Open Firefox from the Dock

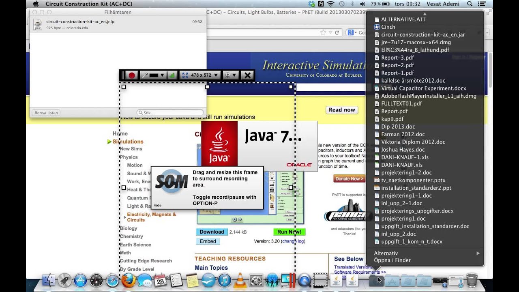[x=129, y=280]
